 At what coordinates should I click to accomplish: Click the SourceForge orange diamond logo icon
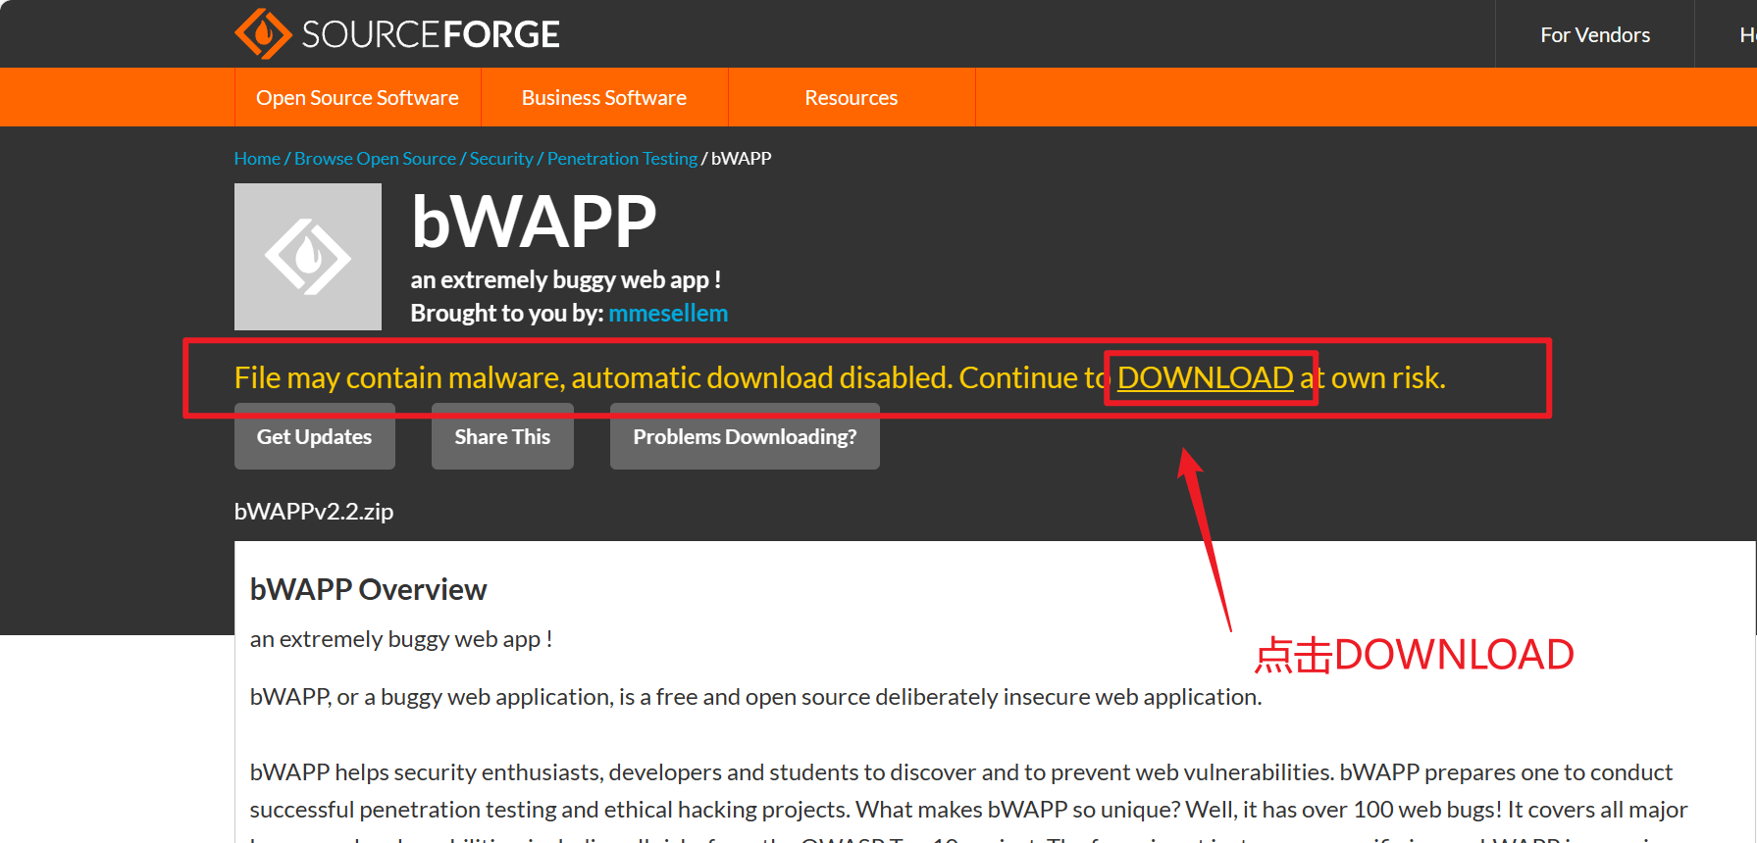click(x=262, y=34)
